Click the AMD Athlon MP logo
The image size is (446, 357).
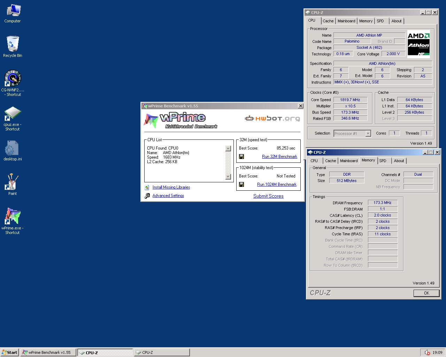coord(418,44)
